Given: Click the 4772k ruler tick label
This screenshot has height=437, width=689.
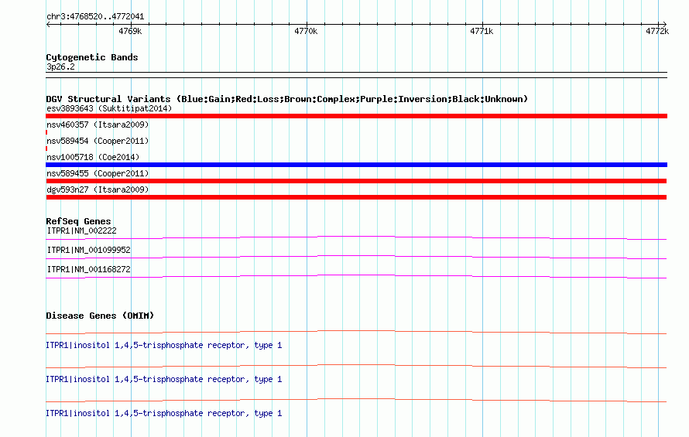Looking at the screenshot, I should [x=657, y=31].
